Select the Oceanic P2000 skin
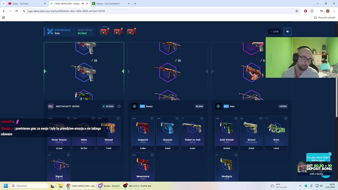 168,133
